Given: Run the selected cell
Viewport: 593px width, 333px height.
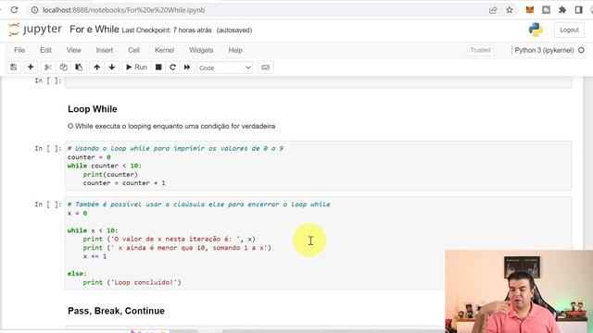Looking at the screenshot, I should pyautogui.click(x=136, y=68).
